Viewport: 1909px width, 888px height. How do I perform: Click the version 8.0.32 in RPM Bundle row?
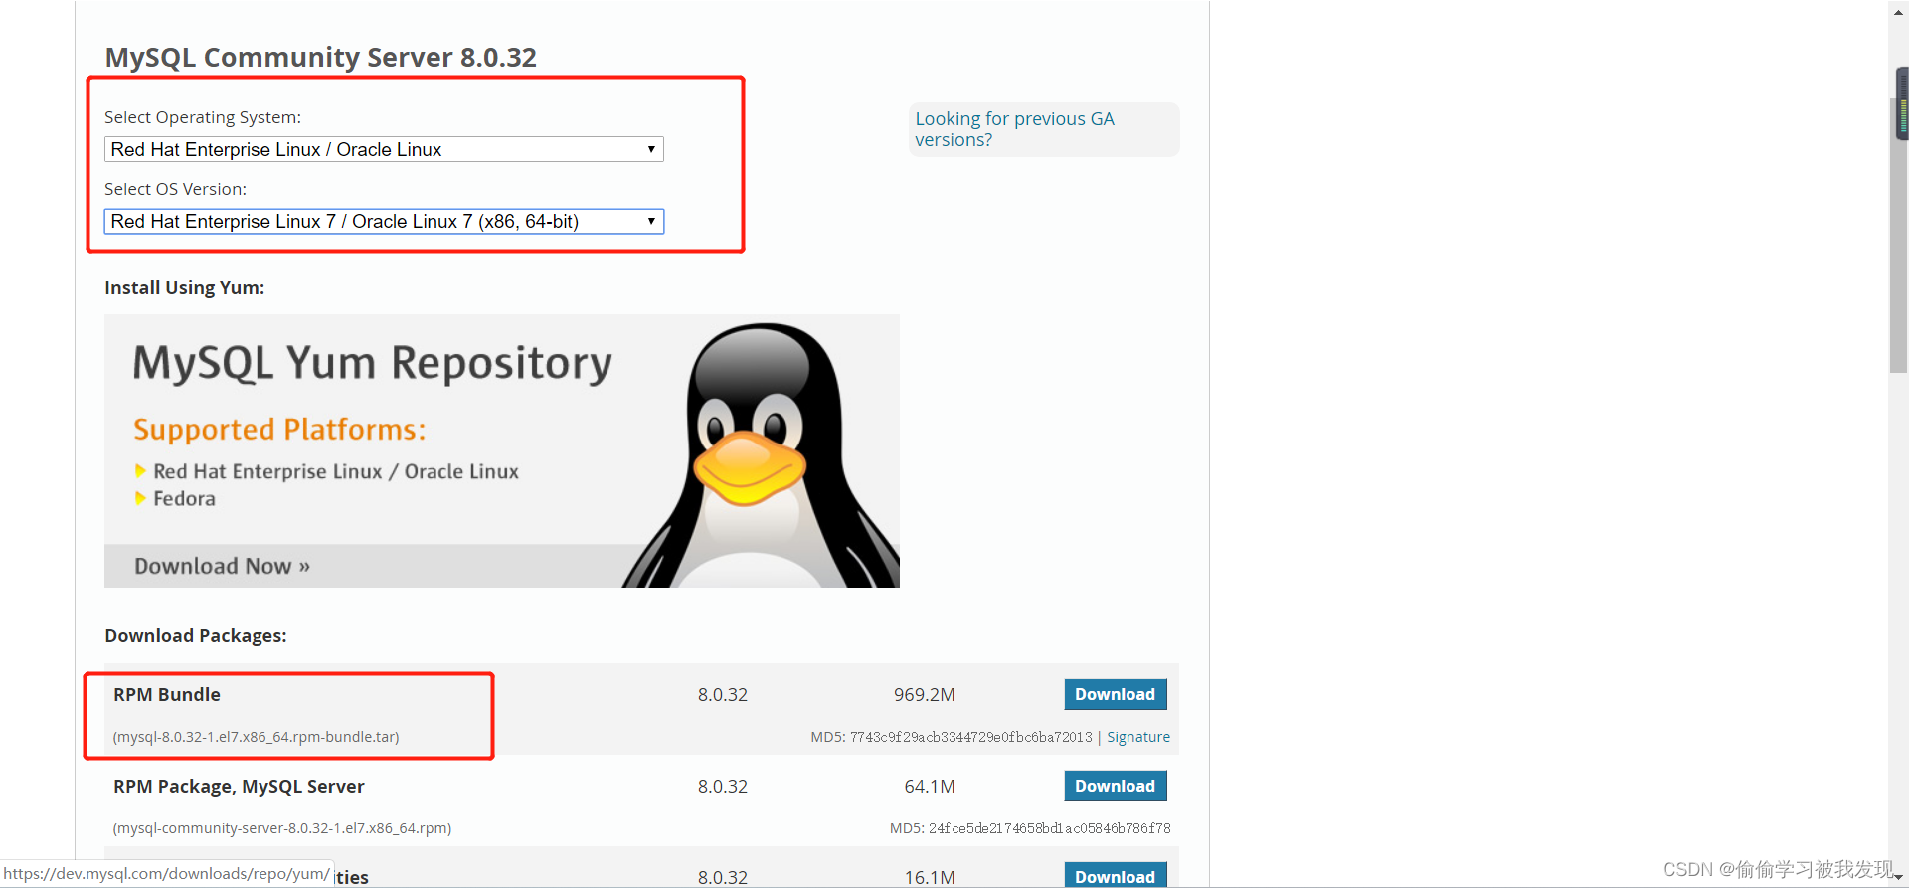pos(723,694)
